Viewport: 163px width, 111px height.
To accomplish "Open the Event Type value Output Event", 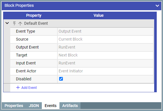I will (x=105, y=31).
